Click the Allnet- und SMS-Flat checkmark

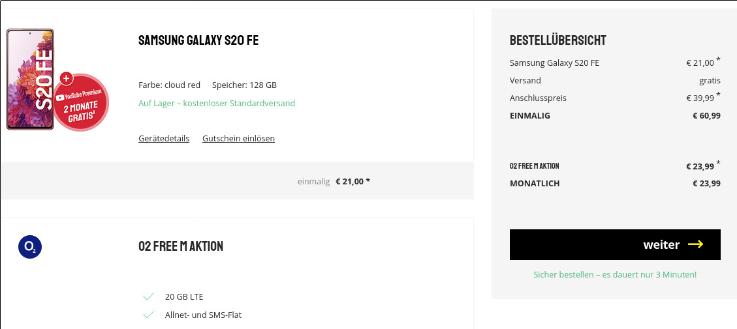(x=148, y=315)
